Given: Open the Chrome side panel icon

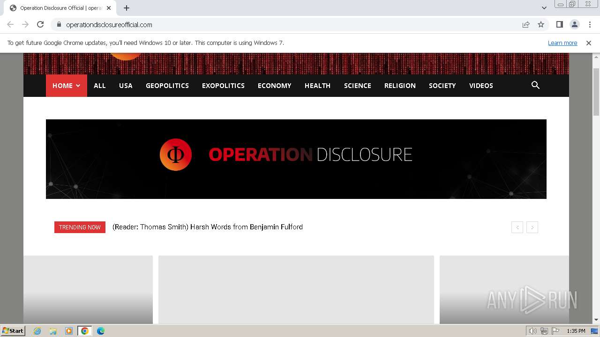Looking at the screenshot, I should click(x=559, y=24).
